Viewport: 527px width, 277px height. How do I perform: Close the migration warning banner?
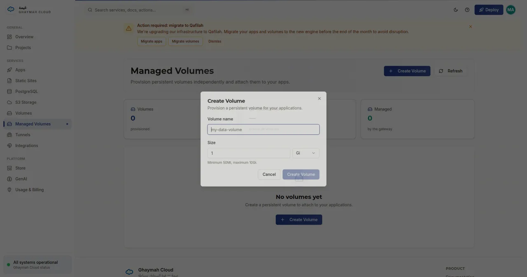tap(471, 27)
